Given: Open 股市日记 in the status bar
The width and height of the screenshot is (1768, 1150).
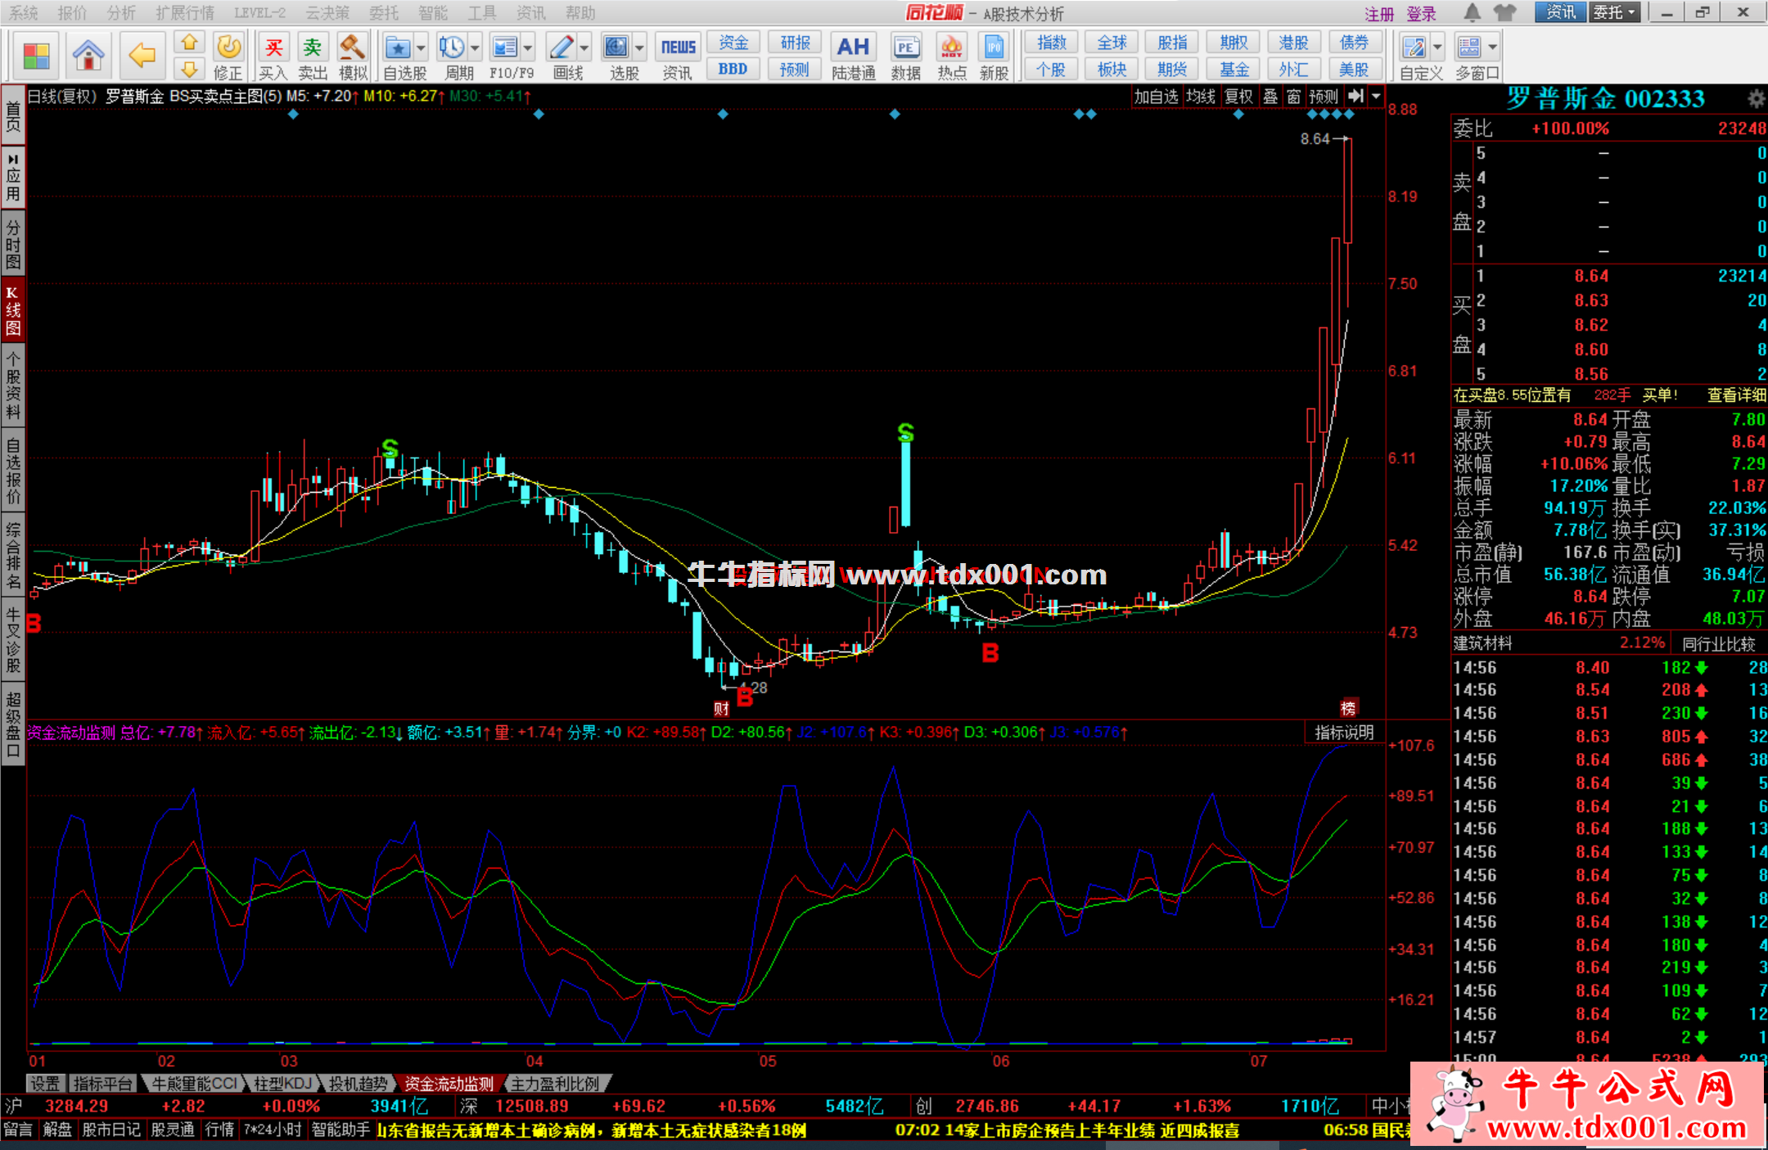Looking at the screenshot, I should (x=111, y=1130).
